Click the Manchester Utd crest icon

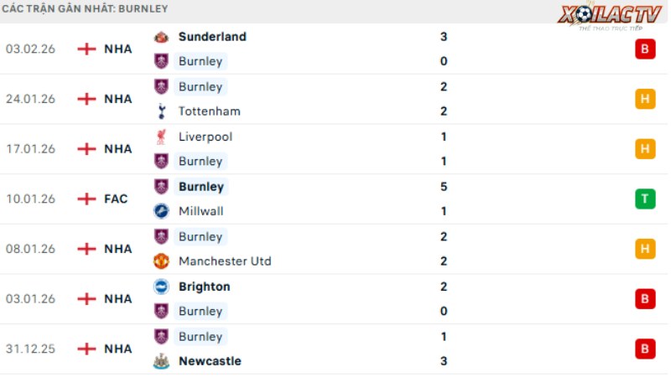tap(161, 261)
